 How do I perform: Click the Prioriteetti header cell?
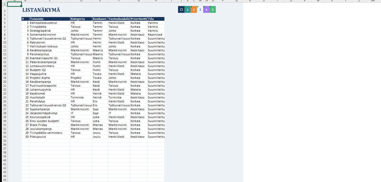(138, 19)
